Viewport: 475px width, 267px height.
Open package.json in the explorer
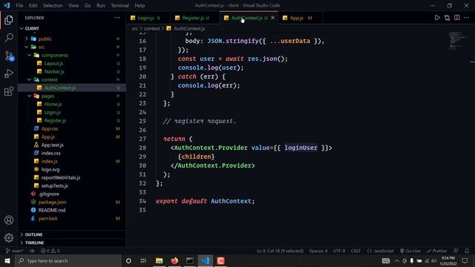pos(52,202)
